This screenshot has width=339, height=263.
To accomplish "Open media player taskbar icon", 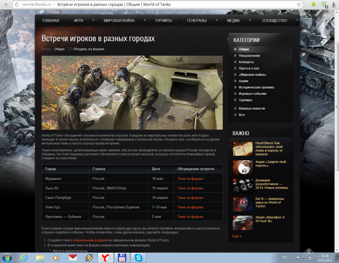I will pos(56,258).
